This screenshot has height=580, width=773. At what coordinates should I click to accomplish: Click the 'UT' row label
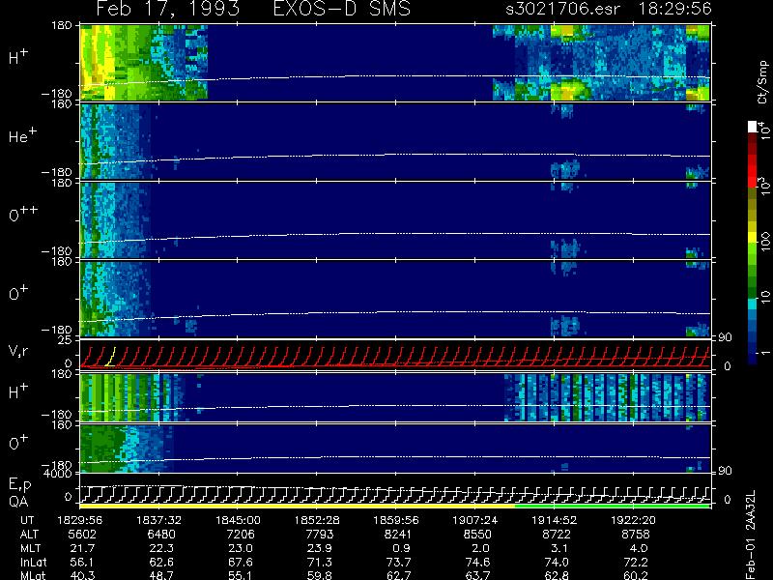[28, 520]
